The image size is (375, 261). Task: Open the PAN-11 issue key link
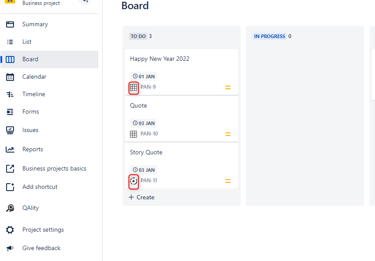pyautogui.click(x=149, y=181)
